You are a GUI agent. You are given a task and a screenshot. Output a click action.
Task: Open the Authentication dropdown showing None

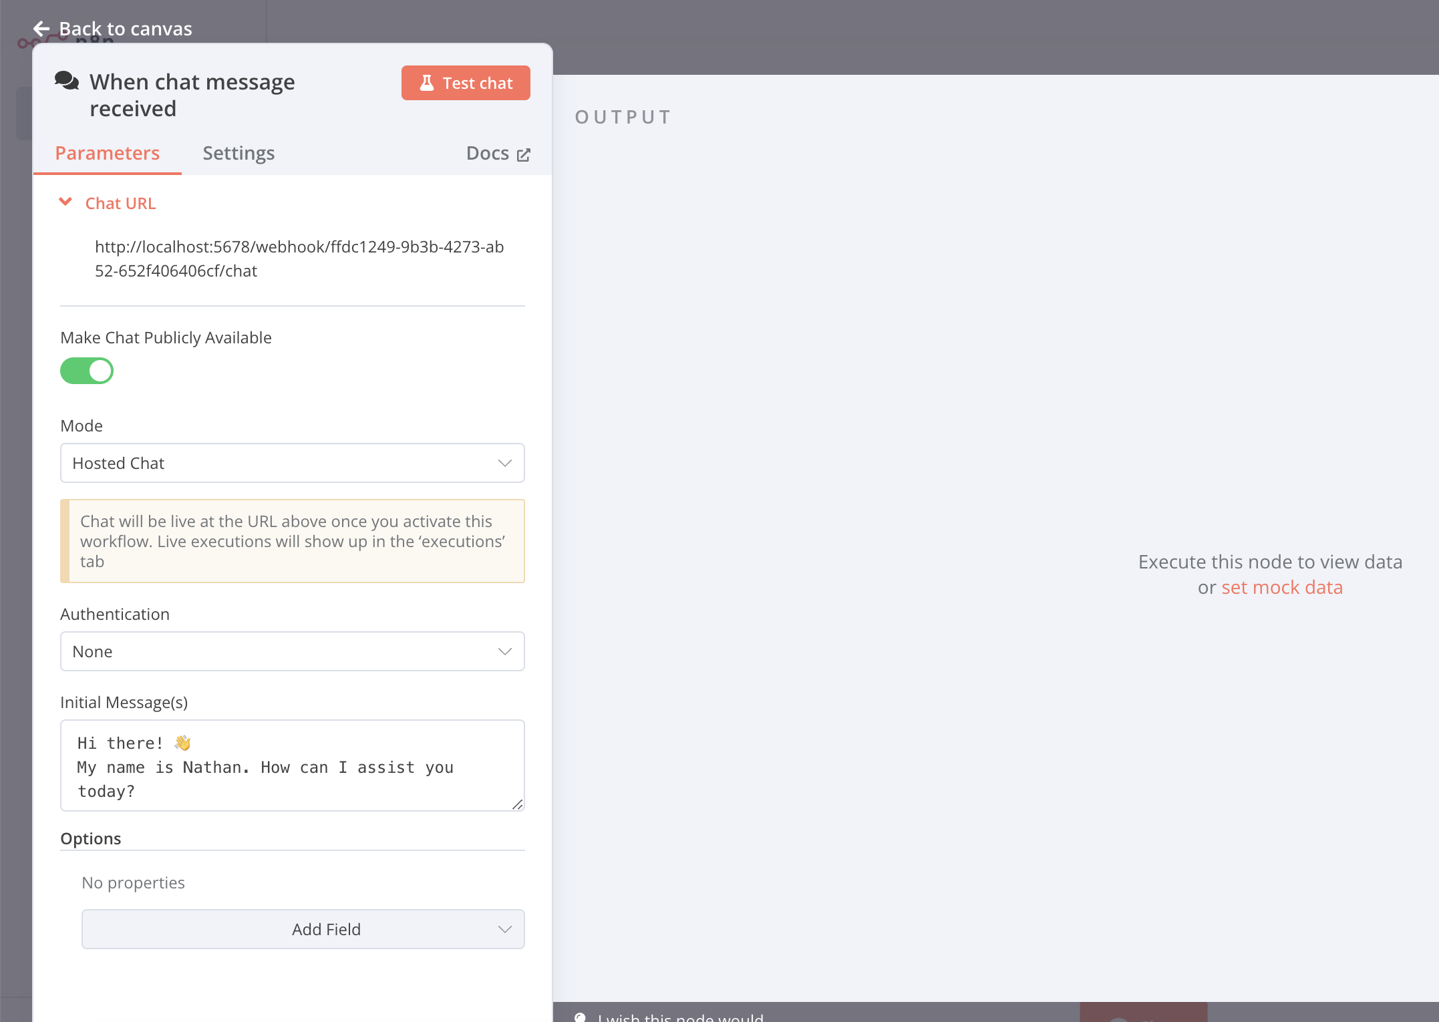[292, 651]
